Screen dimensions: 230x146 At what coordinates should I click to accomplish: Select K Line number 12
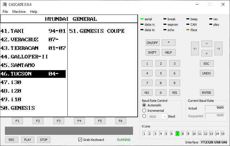pos(206,134)
